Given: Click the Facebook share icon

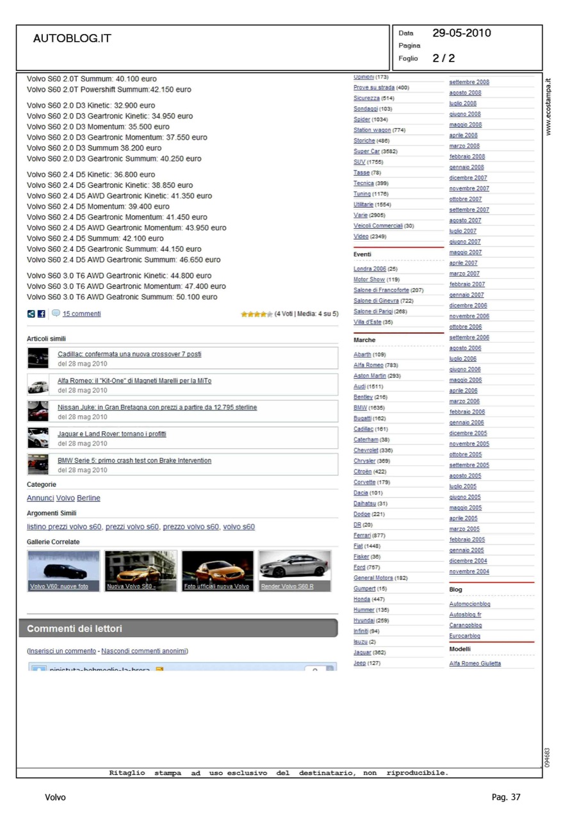Looking at the screenshot, I should [x=42, y=314].
